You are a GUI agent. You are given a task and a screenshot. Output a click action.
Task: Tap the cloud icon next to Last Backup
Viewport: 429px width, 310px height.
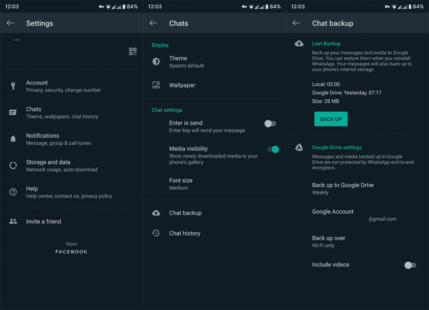(x=299, y=43)
